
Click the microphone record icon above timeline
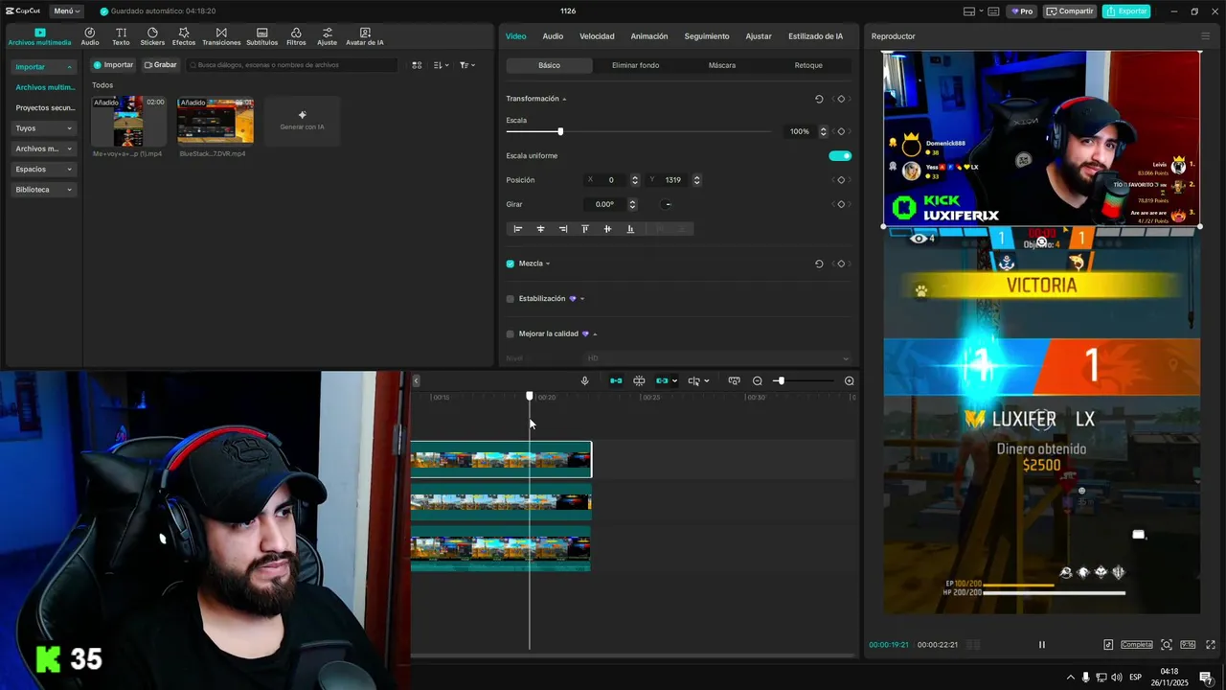point(584,380)
